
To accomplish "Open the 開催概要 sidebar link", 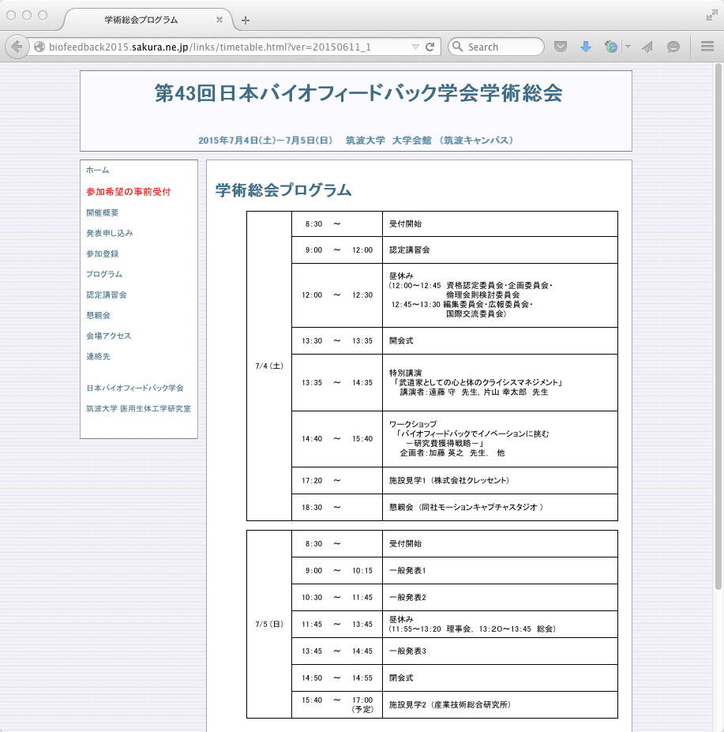I will tap(102, 212).
